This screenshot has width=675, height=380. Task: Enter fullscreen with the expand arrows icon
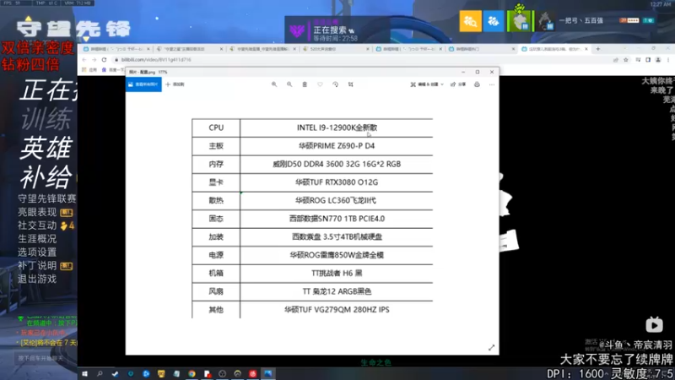492,348
